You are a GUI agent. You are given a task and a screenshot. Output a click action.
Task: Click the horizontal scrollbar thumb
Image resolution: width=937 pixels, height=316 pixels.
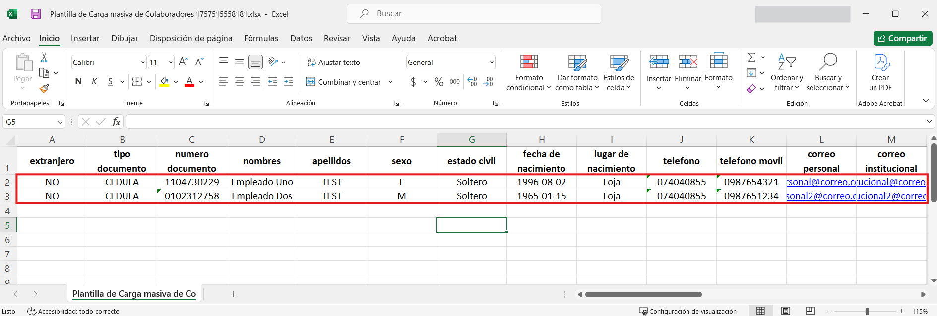[x=643, y=294]
